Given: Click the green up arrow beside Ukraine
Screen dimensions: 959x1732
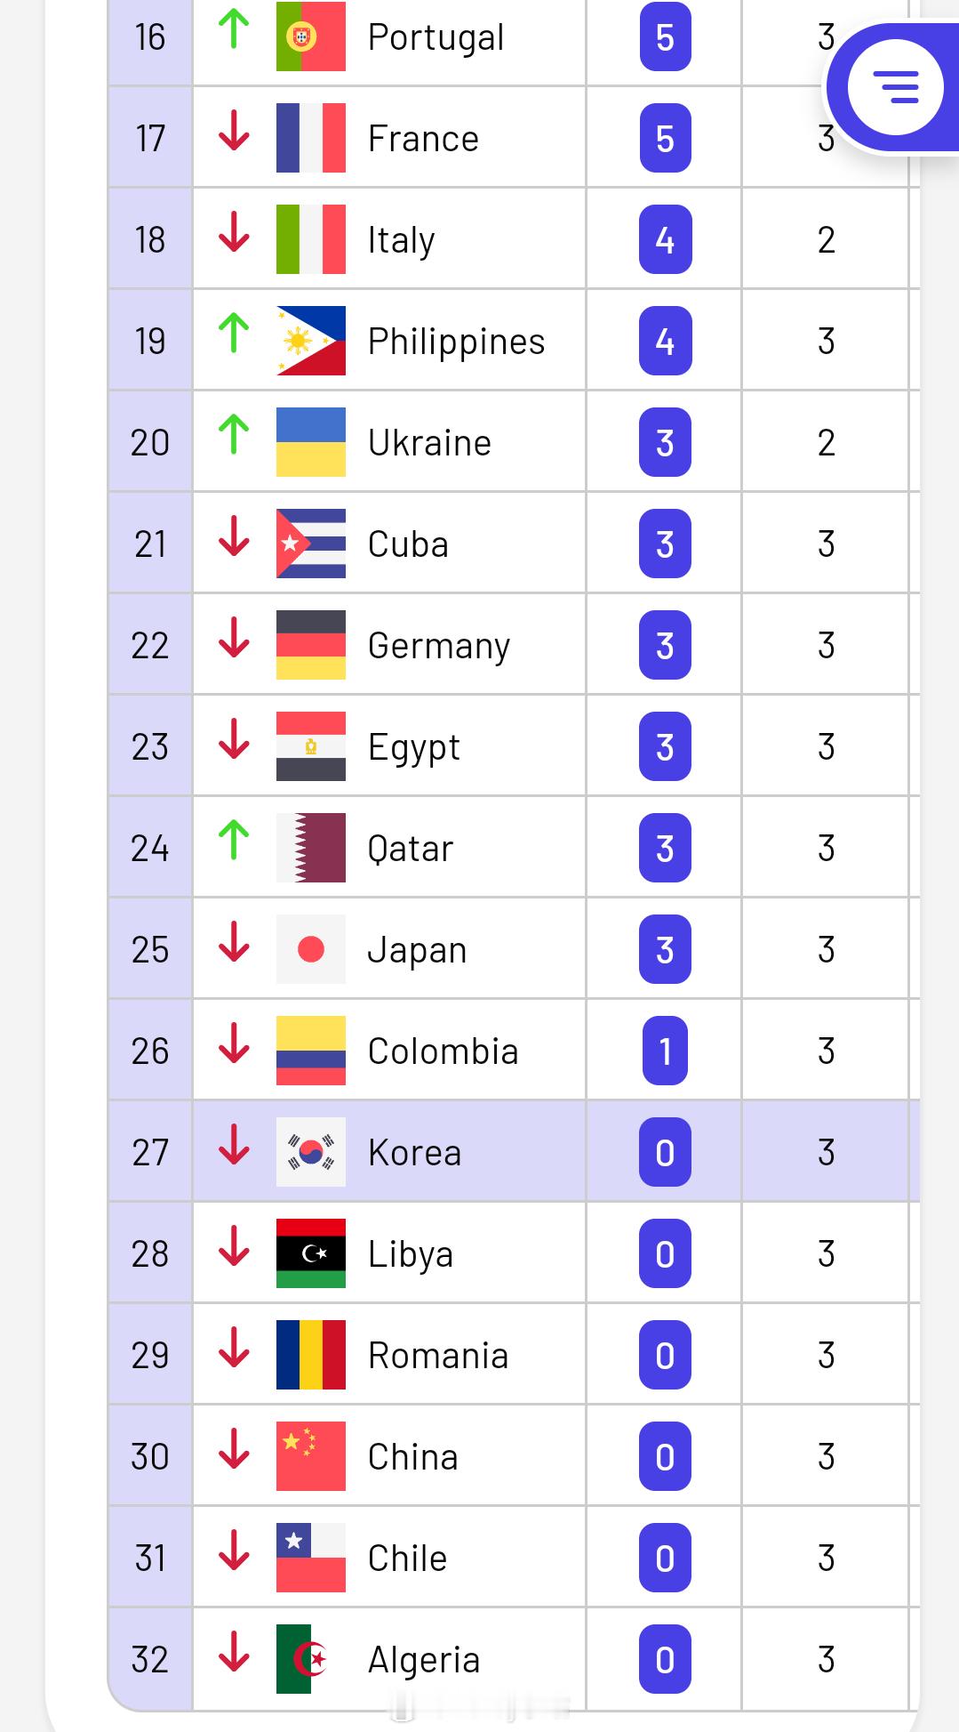Looking at the screenshot, I should point(234,434).
